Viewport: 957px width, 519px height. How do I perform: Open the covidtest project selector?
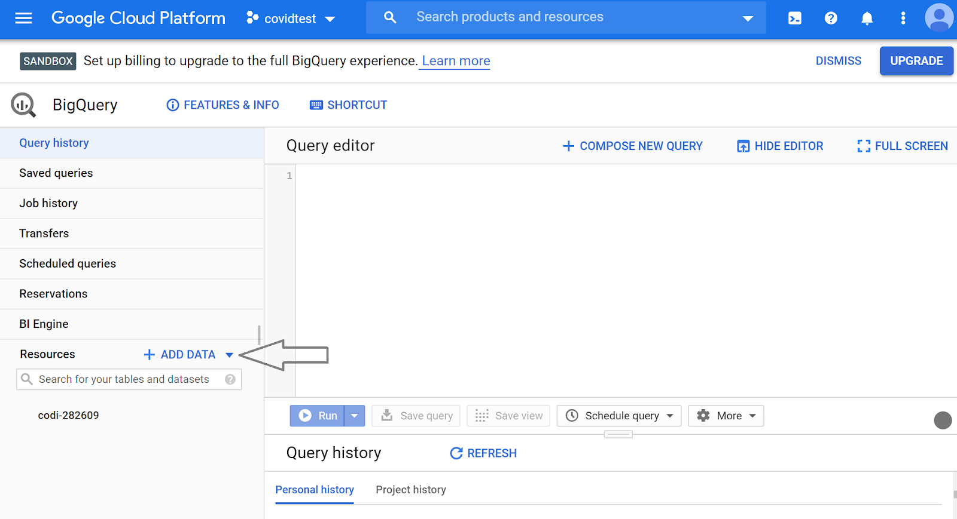coord(291,19)
